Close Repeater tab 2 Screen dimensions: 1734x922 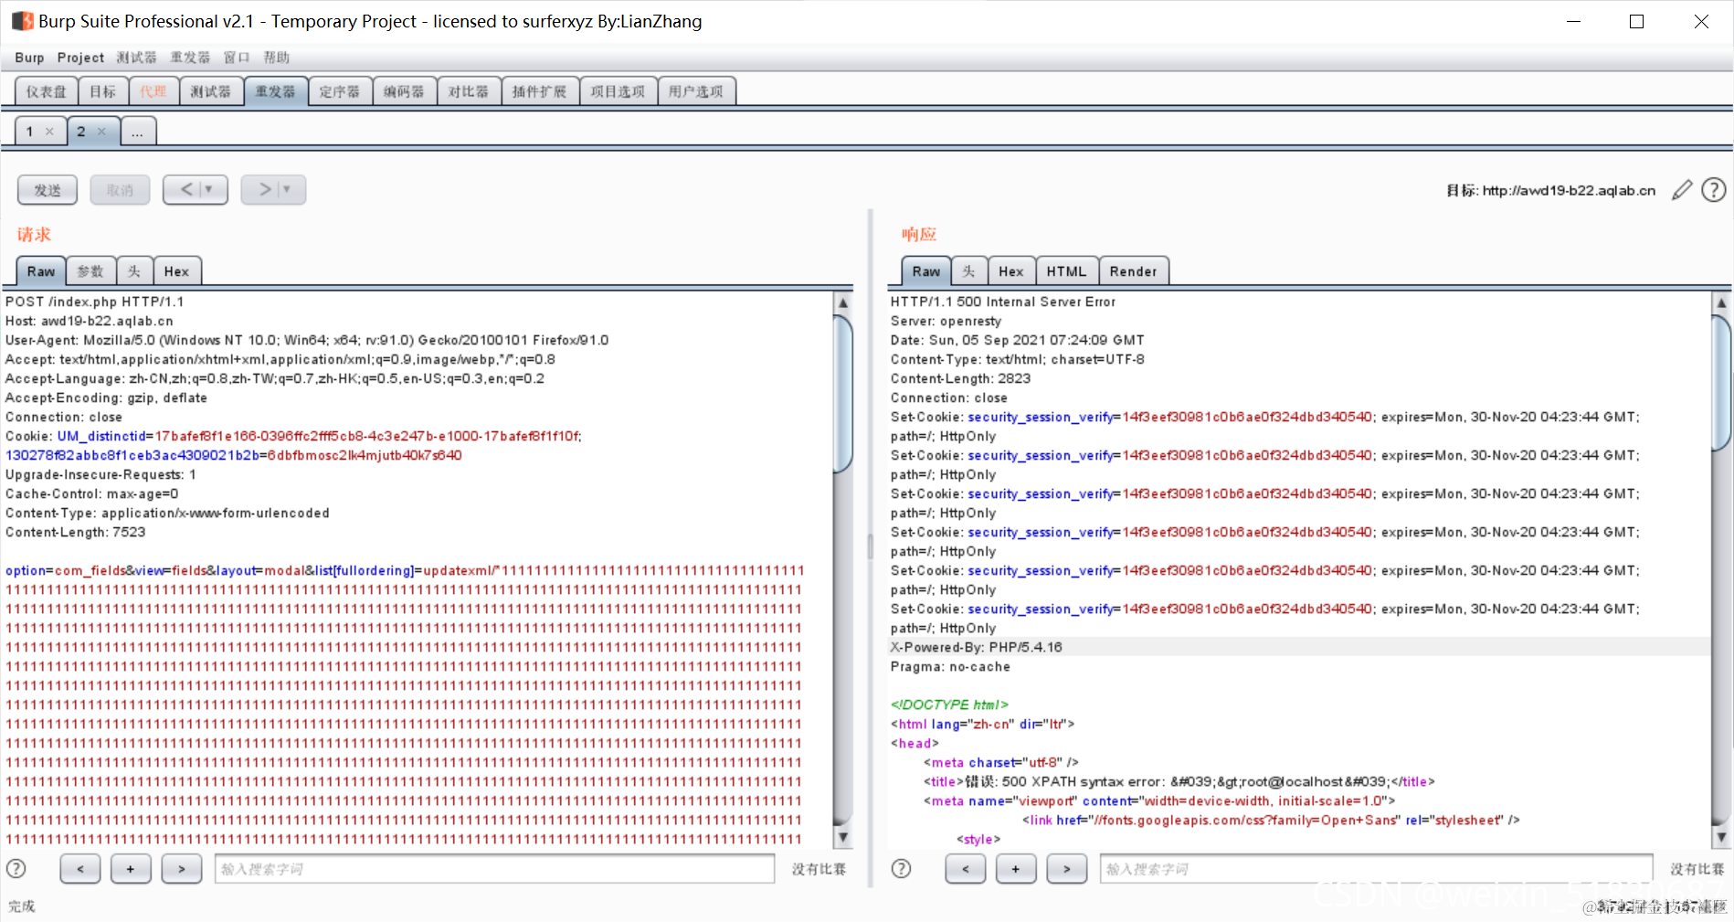point(101,132)
